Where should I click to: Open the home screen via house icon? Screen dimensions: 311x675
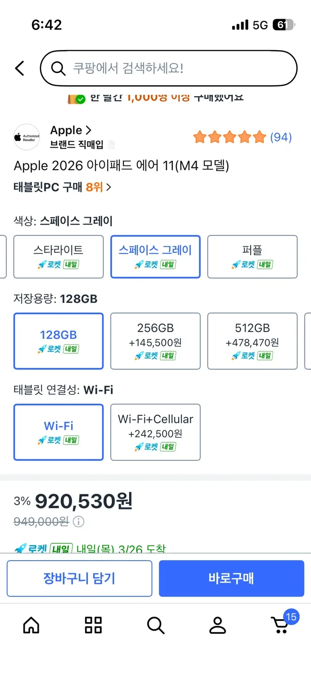point(31,625)
